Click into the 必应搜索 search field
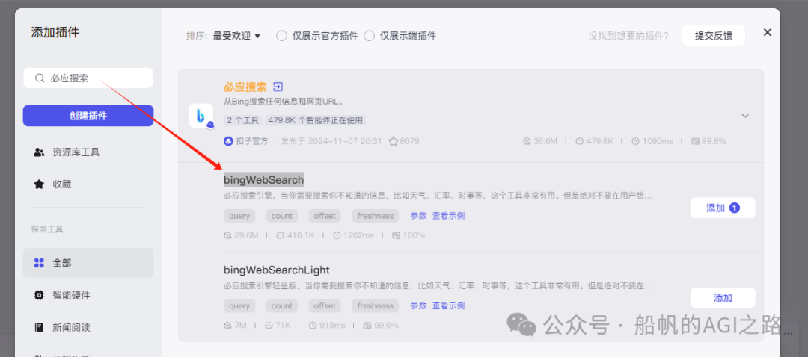This screenshot has height=357, width=808. (88, 78)
